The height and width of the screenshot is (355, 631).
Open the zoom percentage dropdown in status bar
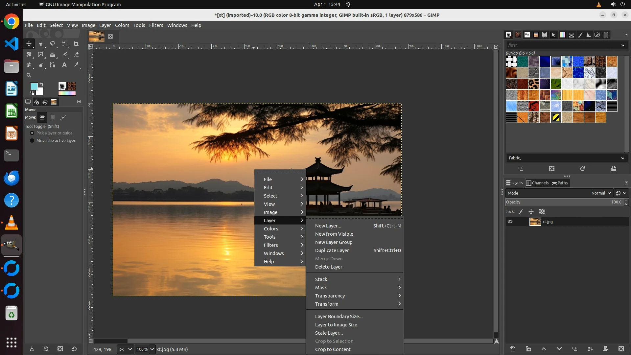152,349
